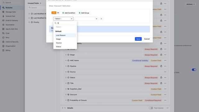Open Automation in the sidebar
Viewport: 199px width, 112px height.
10,25
